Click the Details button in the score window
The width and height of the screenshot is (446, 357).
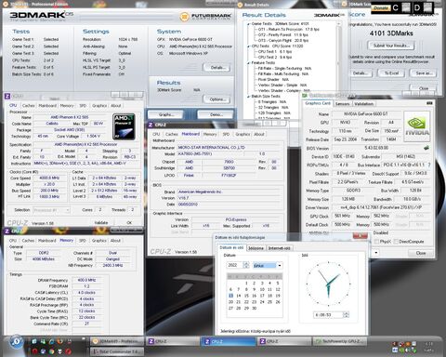(x=361, y=73)
